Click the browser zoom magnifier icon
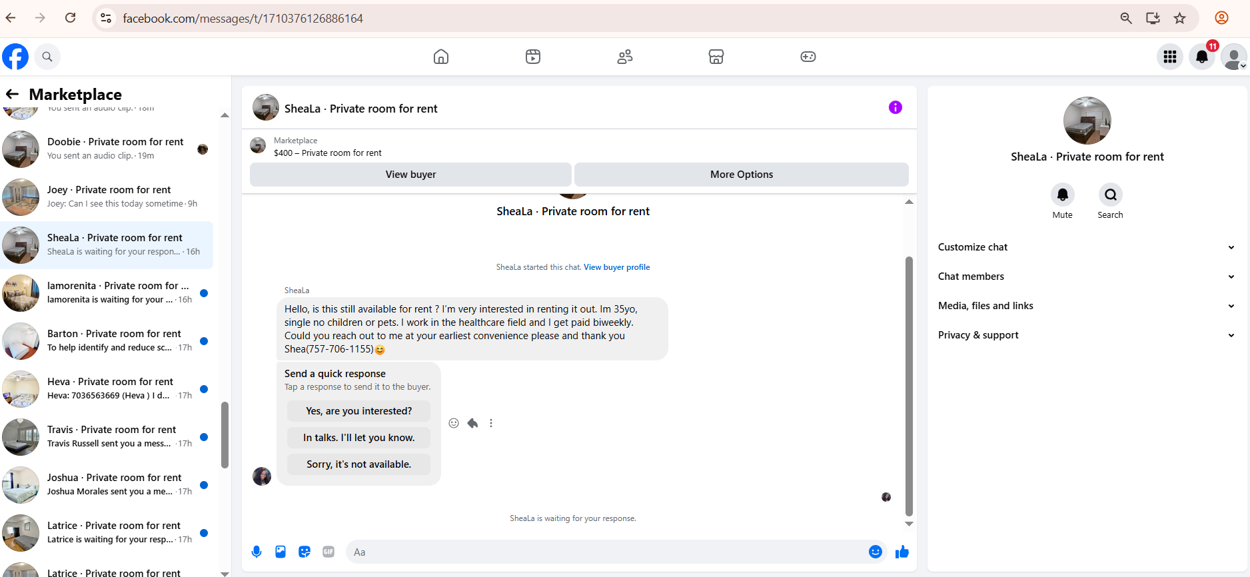Viewport: 1250px width, 577px height. click(x=1126, y=18)
